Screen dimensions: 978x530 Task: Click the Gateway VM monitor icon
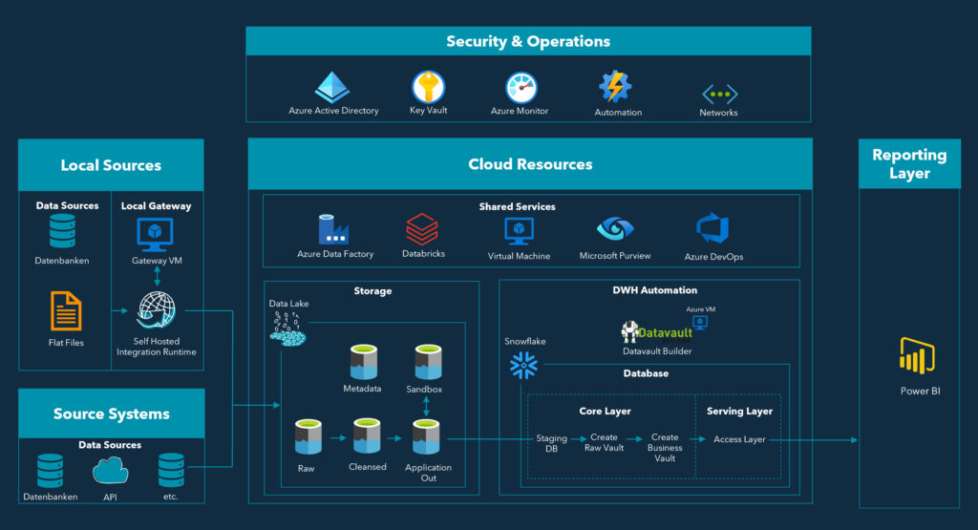click(155, 235)
